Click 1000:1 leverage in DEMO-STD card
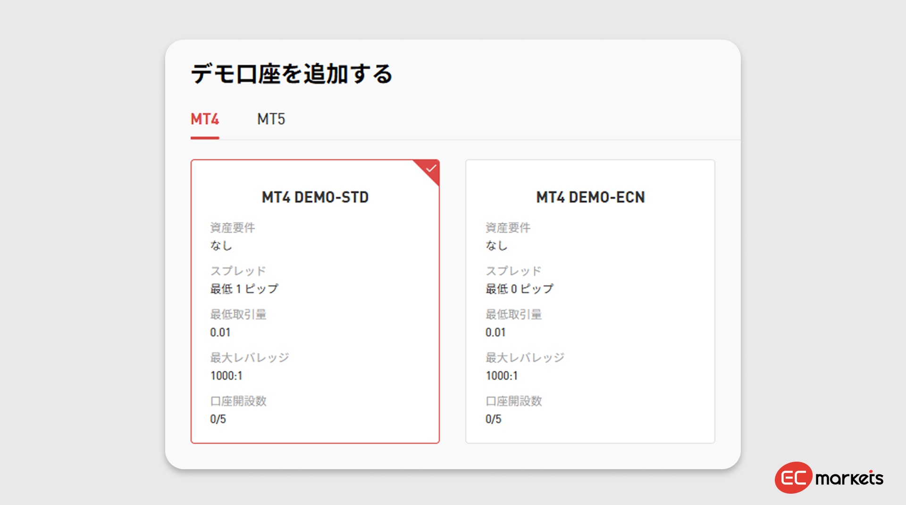The height and width of the screenshot is (505, 906). point(226,376)
